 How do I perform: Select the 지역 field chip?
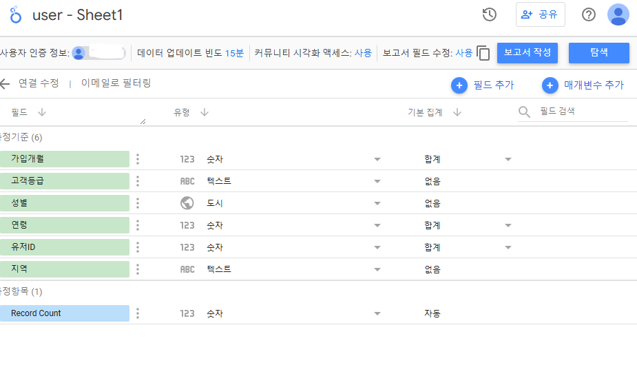(x=65, y=269)
